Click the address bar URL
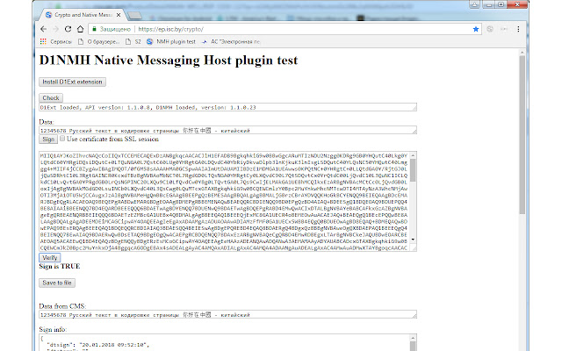Screen dimensions: 562x351 pos(171,29)
